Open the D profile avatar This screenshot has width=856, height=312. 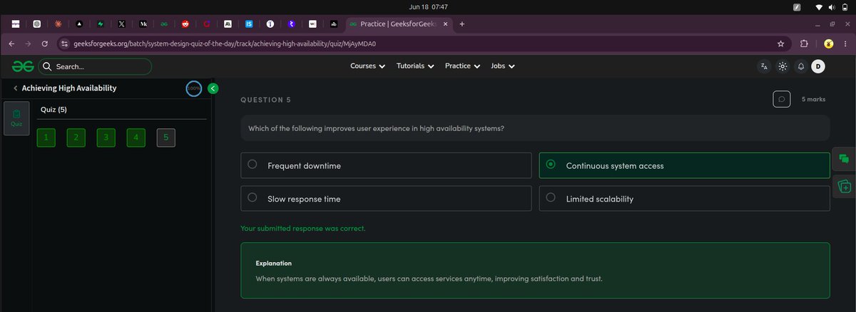(818, 66)
